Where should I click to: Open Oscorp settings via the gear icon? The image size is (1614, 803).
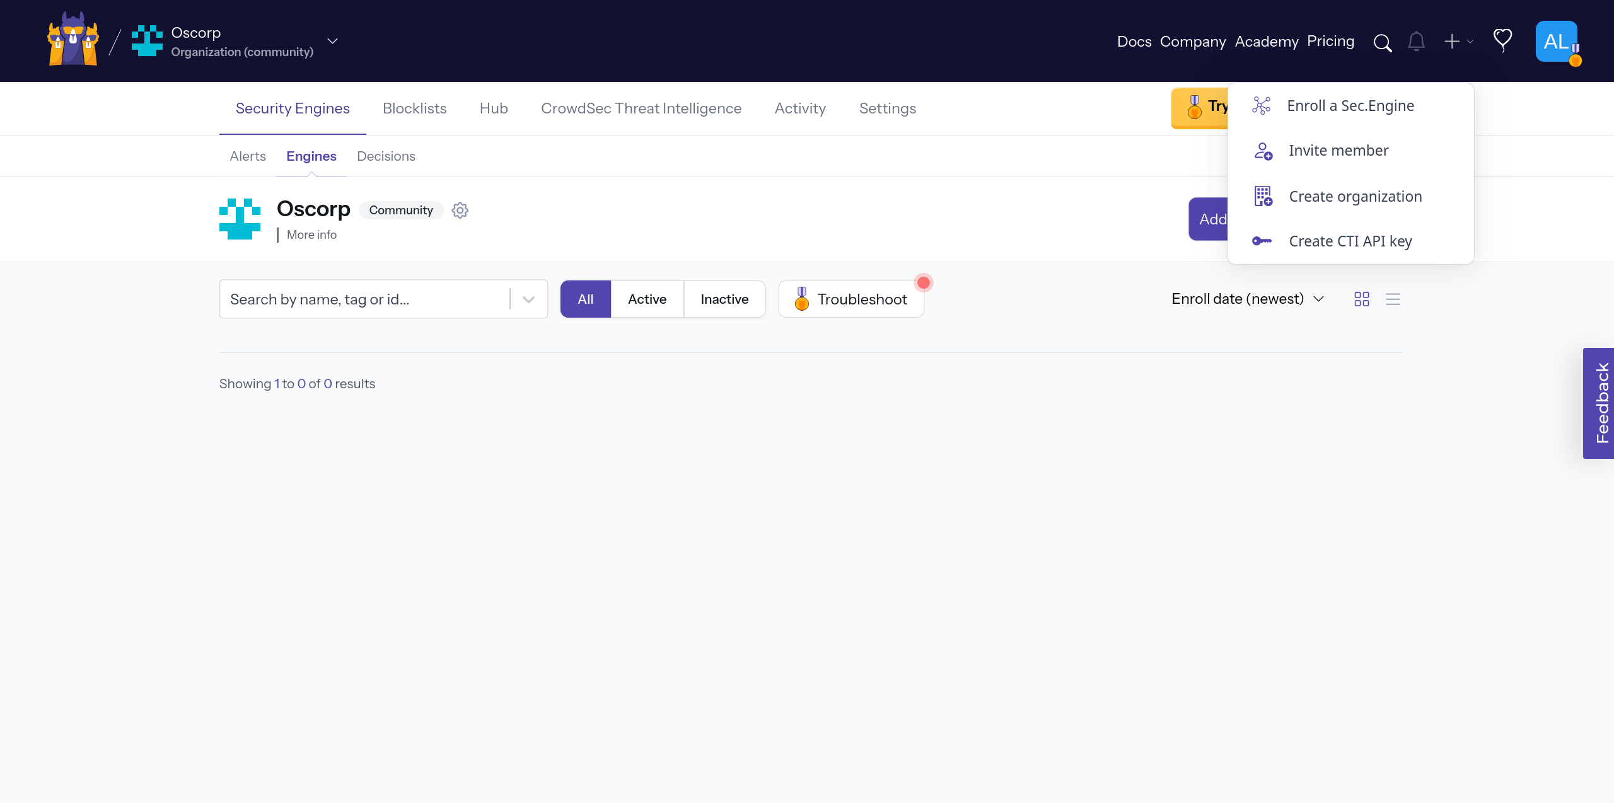pyautogui.click(x=460, y=210)
